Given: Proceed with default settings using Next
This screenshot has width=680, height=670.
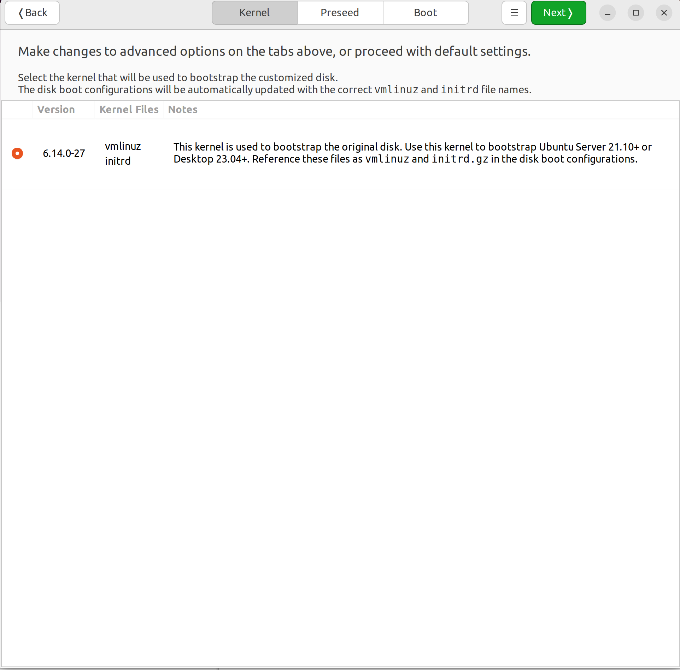Looking at the screenshot, I should pos(558,12).
